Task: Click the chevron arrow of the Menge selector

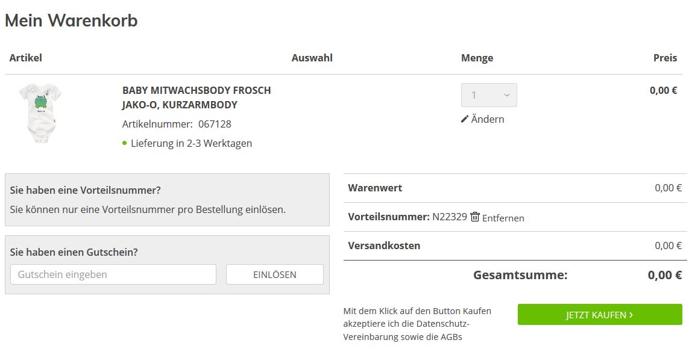Action: tap(506, 95)
